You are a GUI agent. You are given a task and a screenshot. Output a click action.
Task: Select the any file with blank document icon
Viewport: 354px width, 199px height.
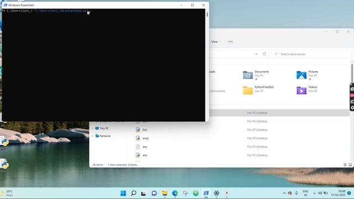[144, 146]
